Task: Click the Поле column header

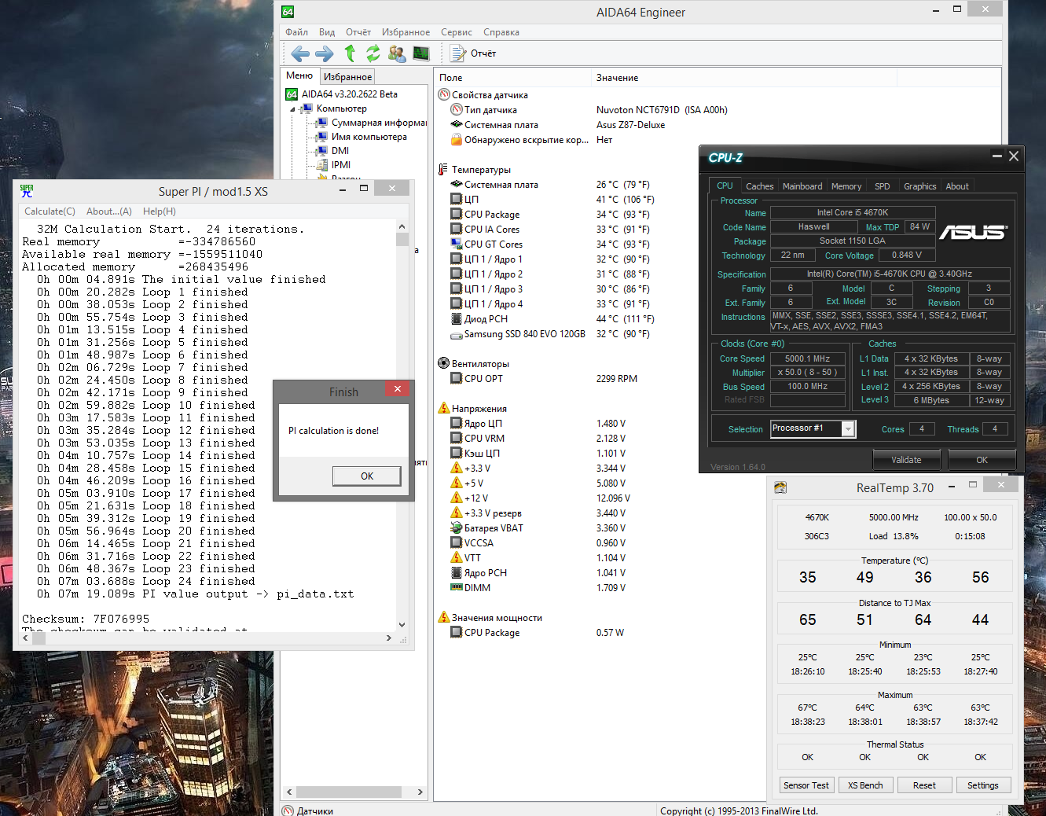Action: tap(451, 78)
